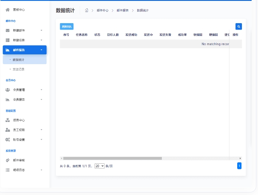
Task: Click the 发送失败 column header
Action: click(x=165, y=35)
